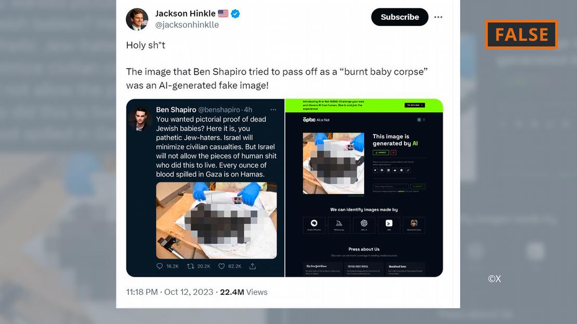Click the 11:18 PM Oct 12, 2023 timestamp
Image resolution: width=577 pixels, height=324 pixels.
click(x=169, y=292)
